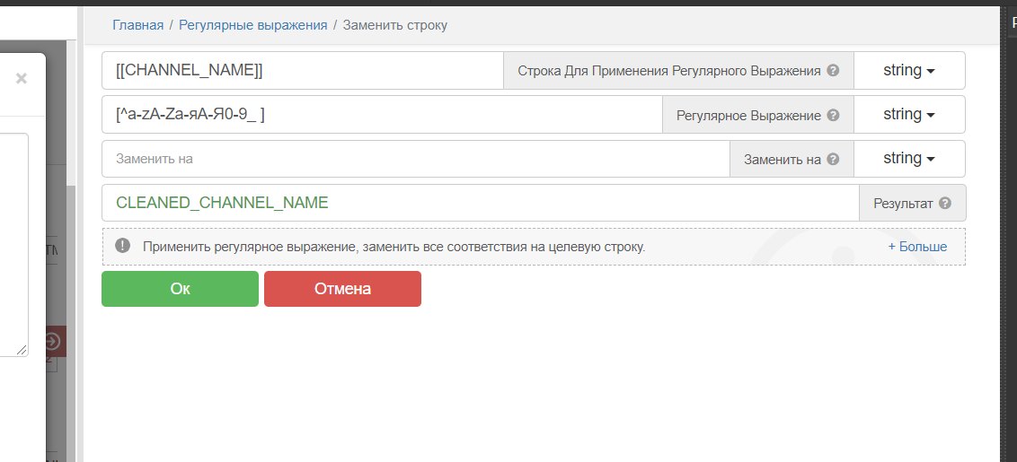
Task: Open Регулярные выражения breadcrumb link
Action: pos(252,25)
